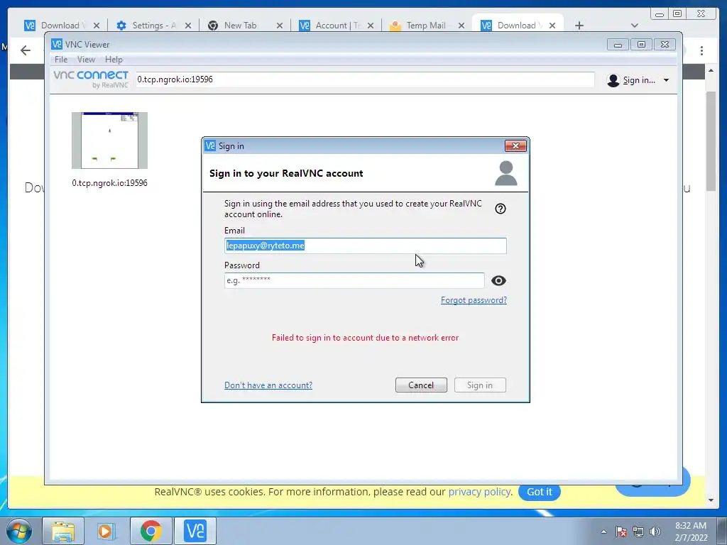The image size is (727, 545).
Task: Open File Explorer from the taskbar
Action: coord(63,531)
